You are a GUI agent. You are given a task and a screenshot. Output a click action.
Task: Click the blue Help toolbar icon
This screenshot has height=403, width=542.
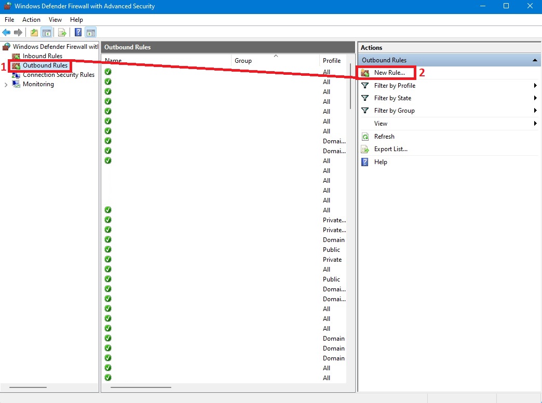click(x=78, y=33)
